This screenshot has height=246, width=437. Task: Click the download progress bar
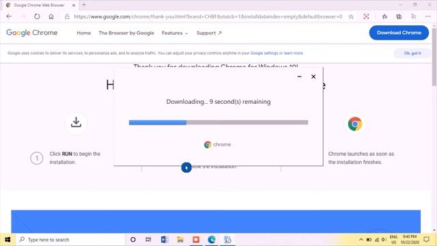218,122
